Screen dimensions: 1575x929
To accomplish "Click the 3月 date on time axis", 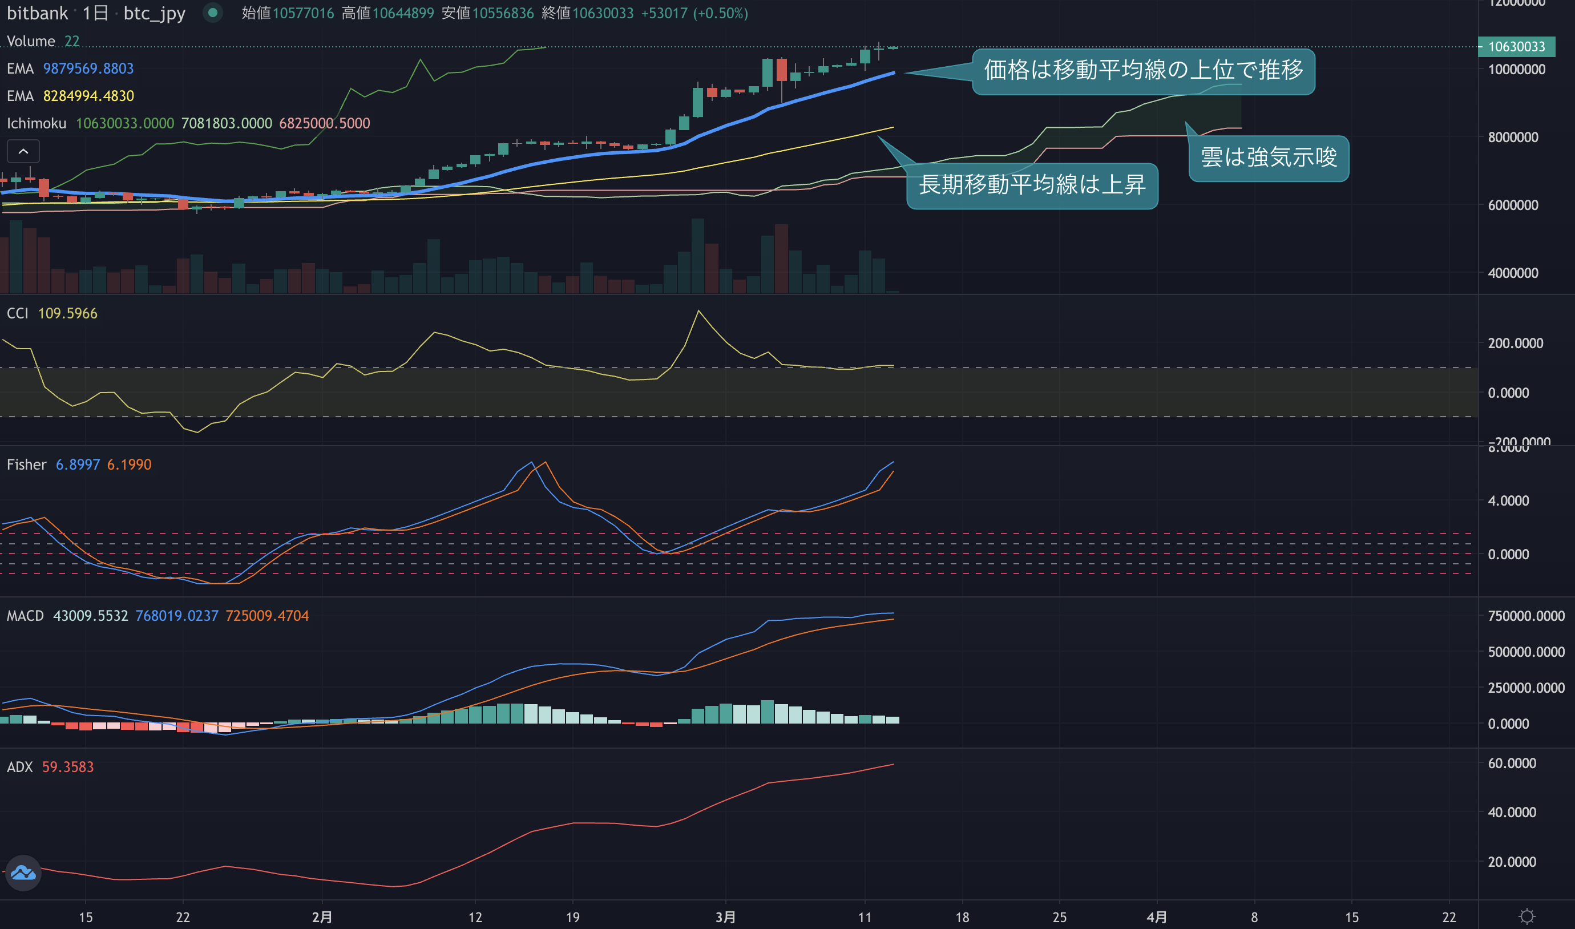I will tap(725, 917).
